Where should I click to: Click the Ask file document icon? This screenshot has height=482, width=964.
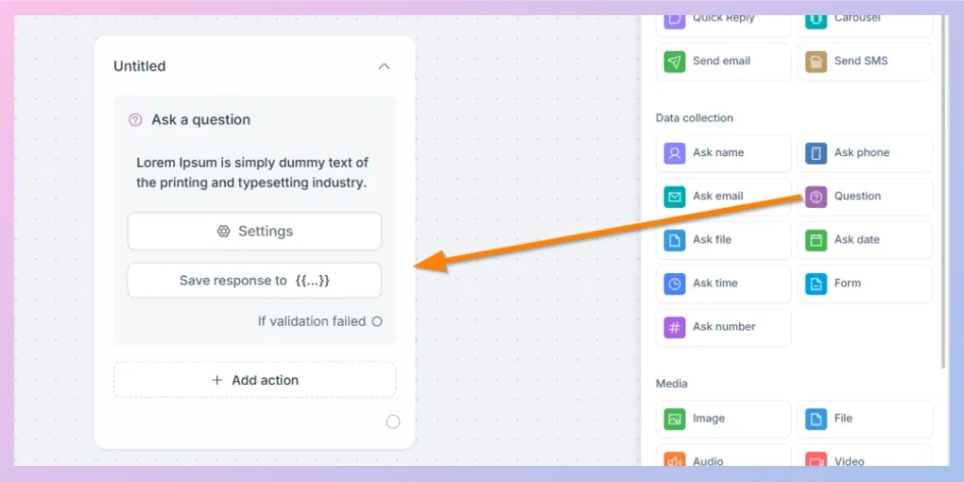click(x=674, y=240)
